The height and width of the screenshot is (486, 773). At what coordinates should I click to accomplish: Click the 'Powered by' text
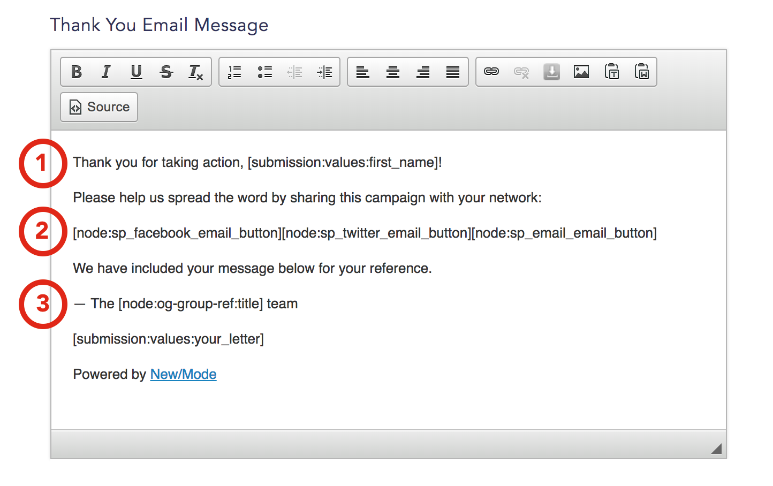pyautogui.click(x=109, y=374)
